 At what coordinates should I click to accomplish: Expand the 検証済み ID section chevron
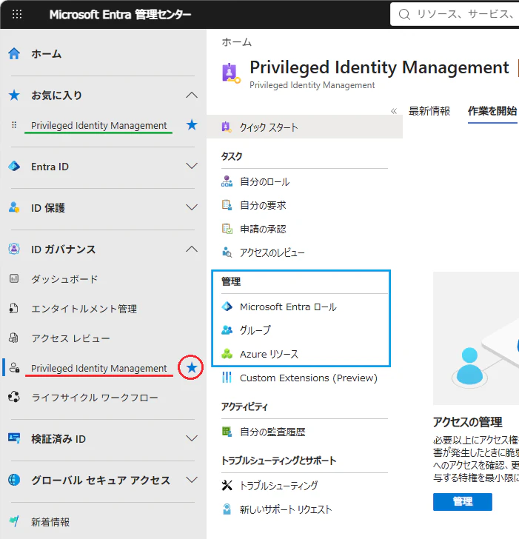[192, 438]
